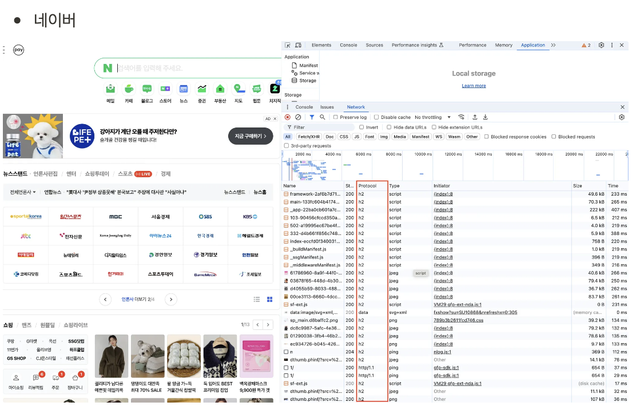This screenshot has width=636, height=406.
Task: Clear the network log
Action: [298, 117]
